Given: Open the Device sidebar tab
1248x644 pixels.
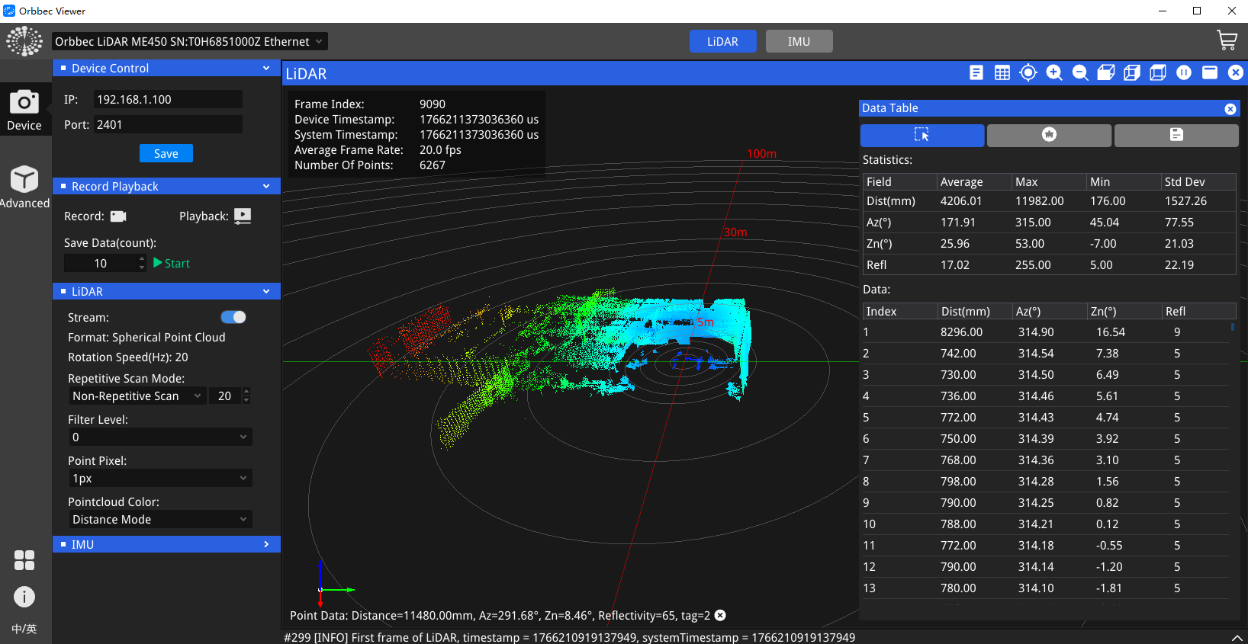Looking at the screenshot, I should coord(24,110).
